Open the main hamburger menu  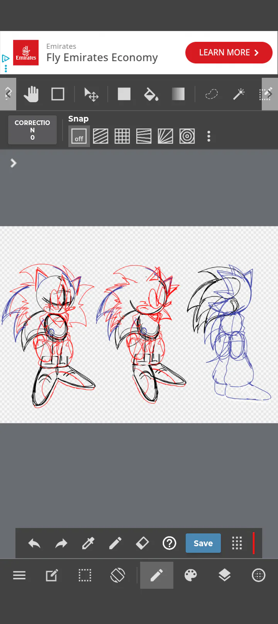[19, 576]
